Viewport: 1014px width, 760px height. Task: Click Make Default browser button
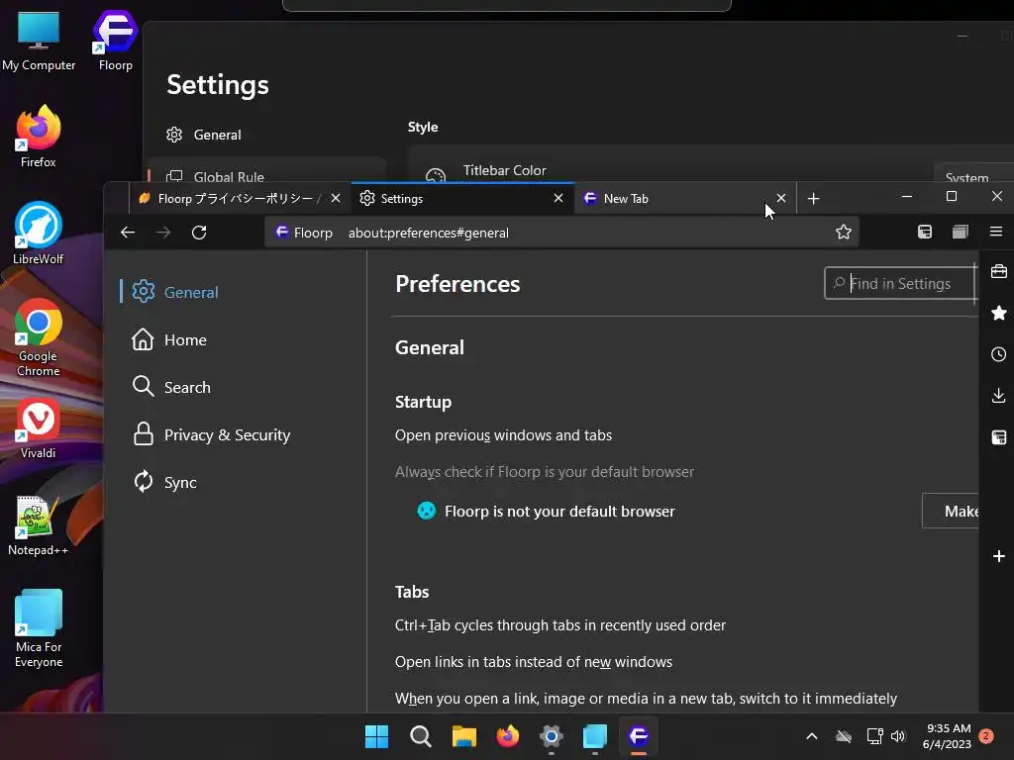click(x=950, y=512)
